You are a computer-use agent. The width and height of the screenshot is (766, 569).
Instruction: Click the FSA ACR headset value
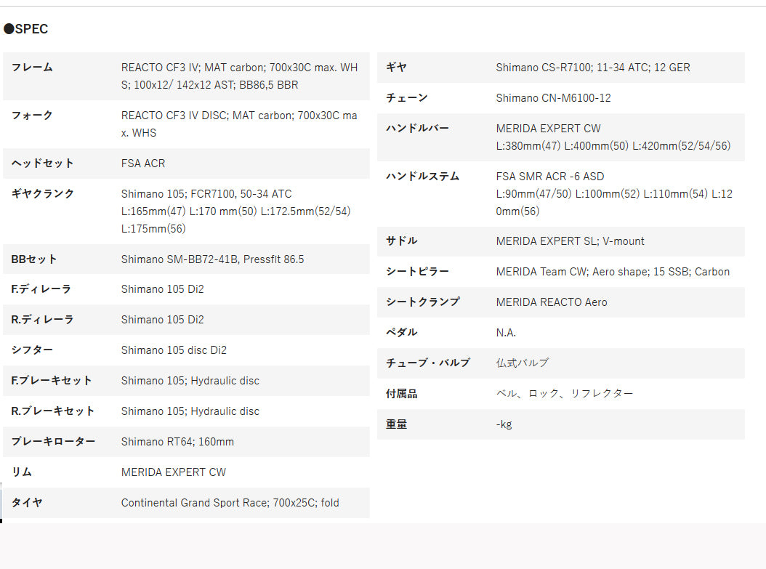143,164
